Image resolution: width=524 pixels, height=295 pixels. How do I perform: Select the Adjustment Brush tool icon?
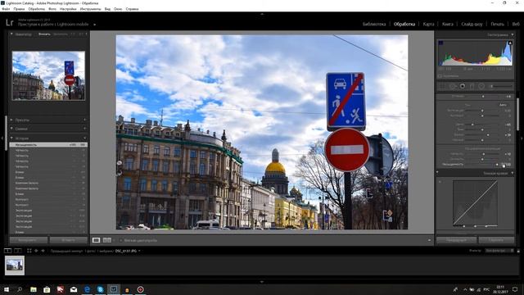pos(500,86)
